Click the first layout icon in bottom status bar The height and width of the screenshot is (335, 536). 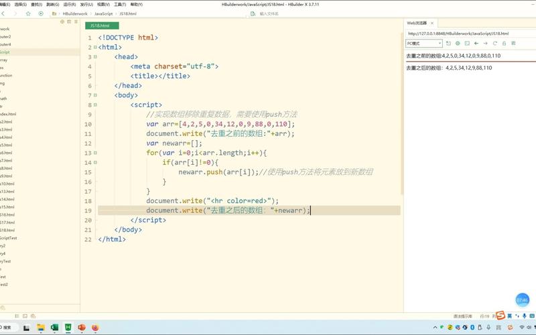[x=17, y=316]
